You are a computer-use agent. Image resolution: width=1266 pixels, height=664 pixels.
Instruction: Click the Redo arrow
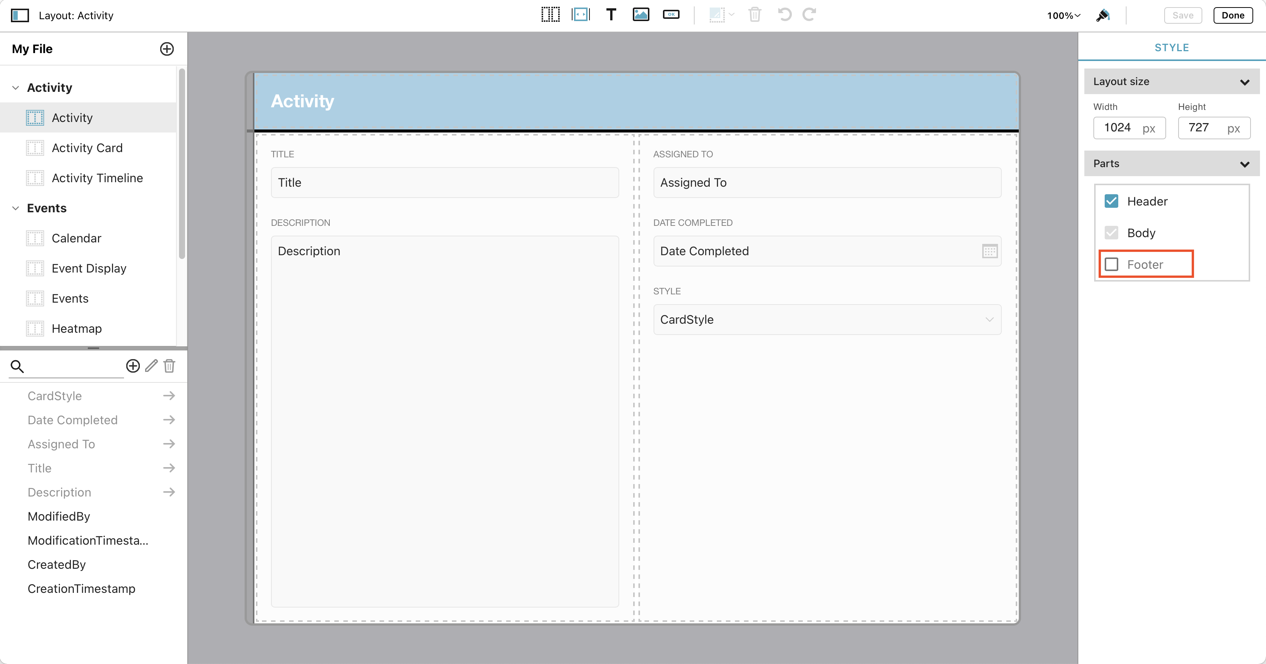pyautogui.click(x=809, y=15)
